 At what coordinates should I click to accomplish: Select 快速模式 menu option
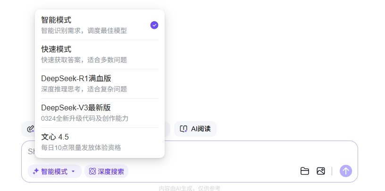[x=100, y=54]
